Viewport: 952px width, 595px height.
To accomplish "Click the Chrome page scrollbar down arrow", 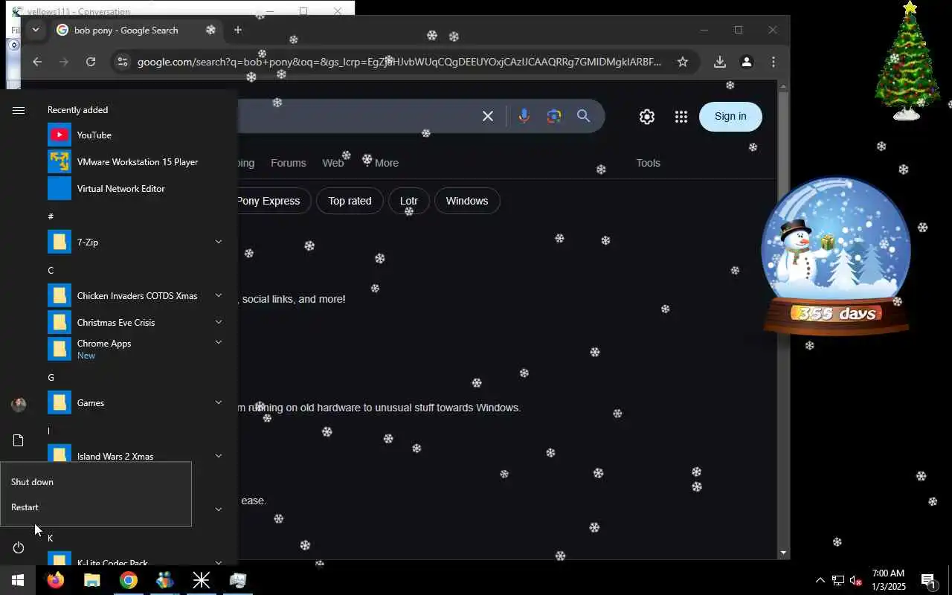I will [782, 553].
